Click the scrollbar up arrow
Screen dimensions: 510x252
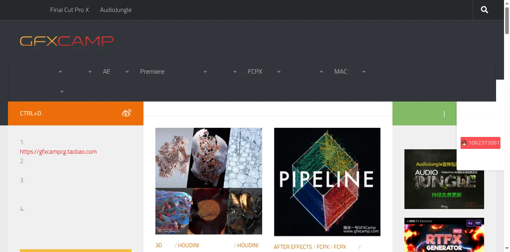tap(507, 3)
